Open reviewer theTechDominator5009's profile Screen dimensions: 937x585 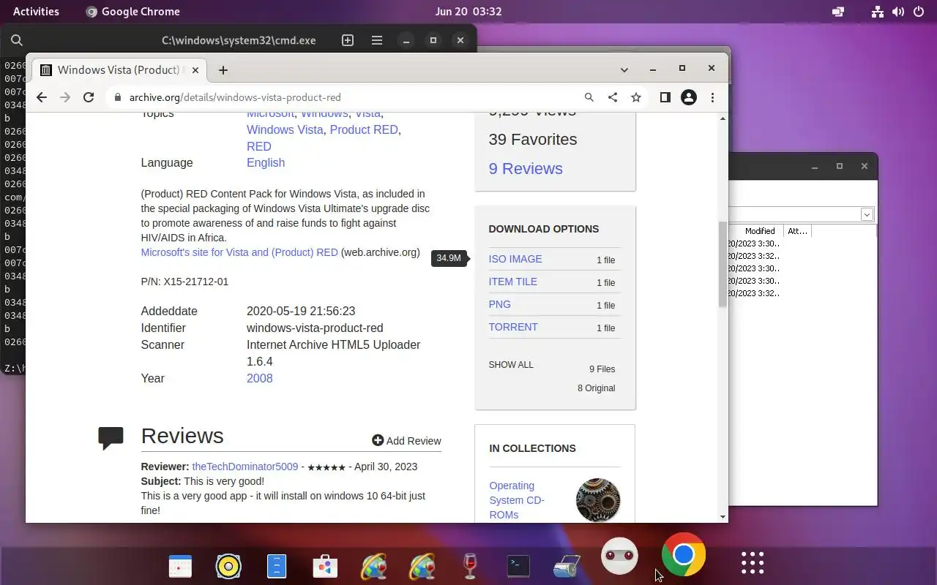pos(245,467)
